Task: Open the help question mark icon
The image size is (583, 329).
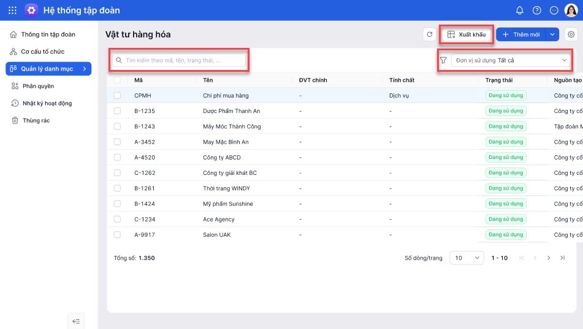Action: coord(537,10)
